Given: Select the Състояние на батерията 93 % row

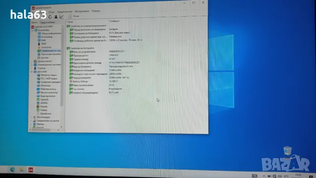Looking at the screenshot, I should coord(100,33).
